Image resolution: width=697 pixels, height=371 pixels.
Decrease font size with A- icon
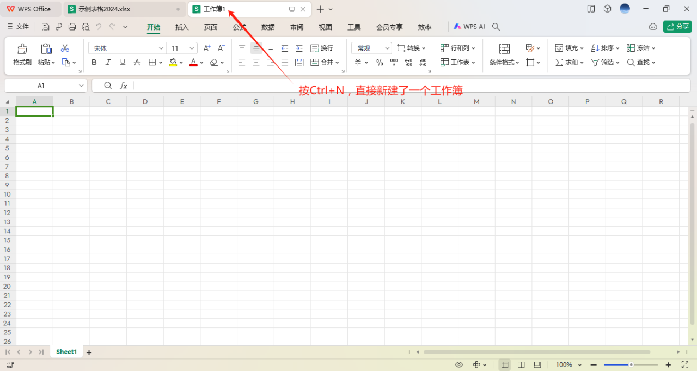(221, 48)
